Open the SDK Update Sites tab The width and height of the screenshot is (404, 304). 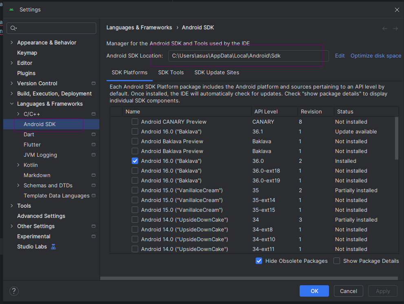click(216, 72)
